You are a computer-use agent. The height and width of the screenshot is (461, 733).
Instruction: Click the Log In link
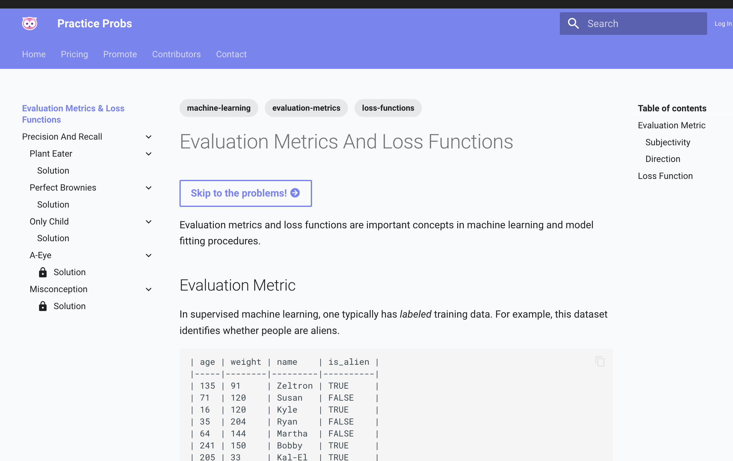pos(723,24)
